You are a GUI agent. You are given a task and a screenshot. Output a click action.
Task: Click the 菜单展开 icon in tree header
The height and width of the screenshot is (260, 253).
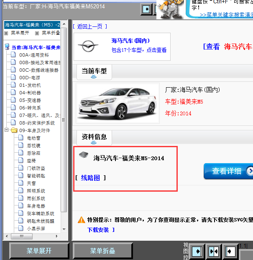click(6, 33)
